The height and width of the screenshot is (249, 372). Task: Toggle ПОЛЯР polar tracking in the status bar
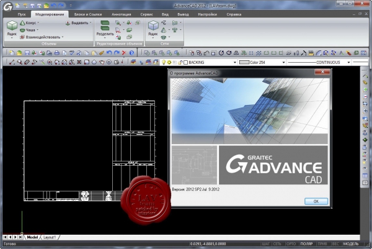point(306,244)
